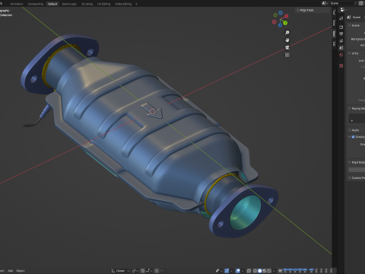This screenshot has height=274, width=365.
Task: Add a new workspace with the plus button
Action: point(136,4)
